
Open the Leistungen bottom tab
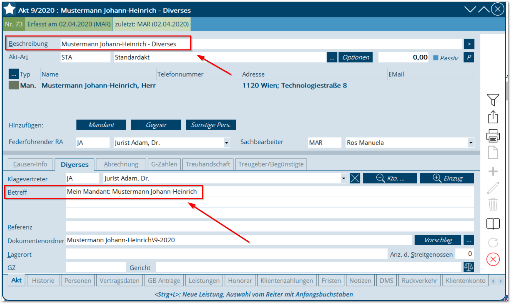click(x=204, y=280)
